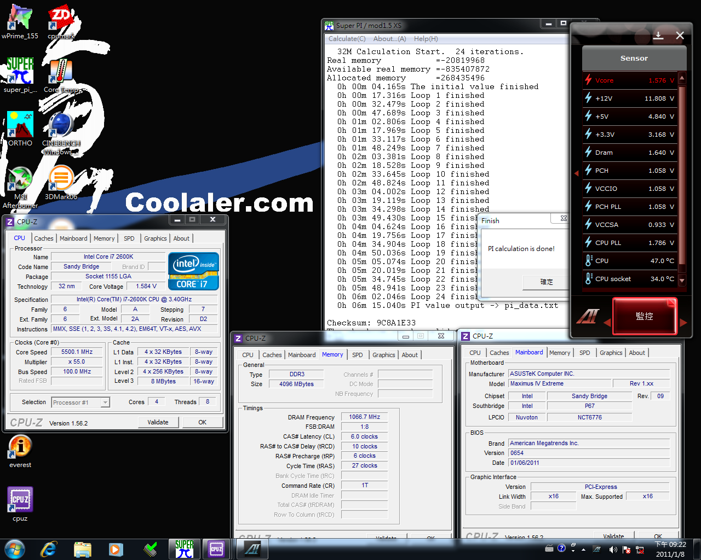Launch ORTHOS desktop shortcut
701x560 pixels.
point(20,129)
